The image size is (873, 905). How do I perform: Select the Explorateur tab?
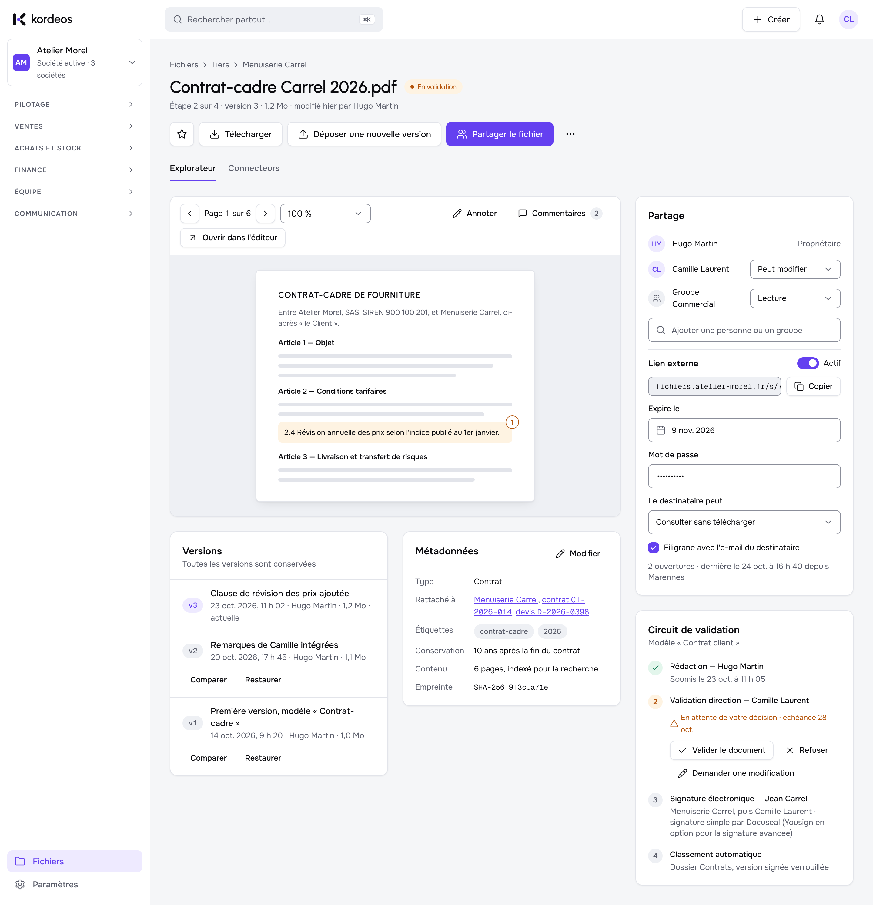coord(193,168)
